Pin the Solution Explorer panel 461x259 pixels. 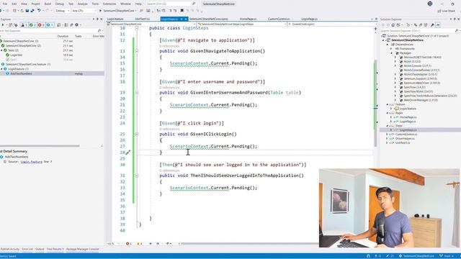[x=455, y=19]
